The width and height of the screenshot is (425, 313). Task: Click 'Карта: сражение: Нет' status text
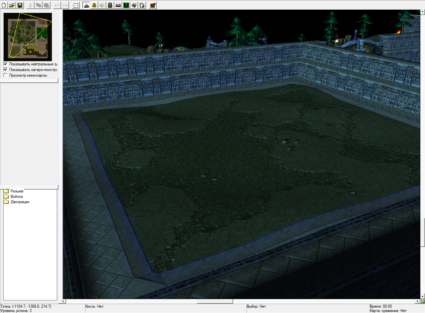[x=388, y=311]
